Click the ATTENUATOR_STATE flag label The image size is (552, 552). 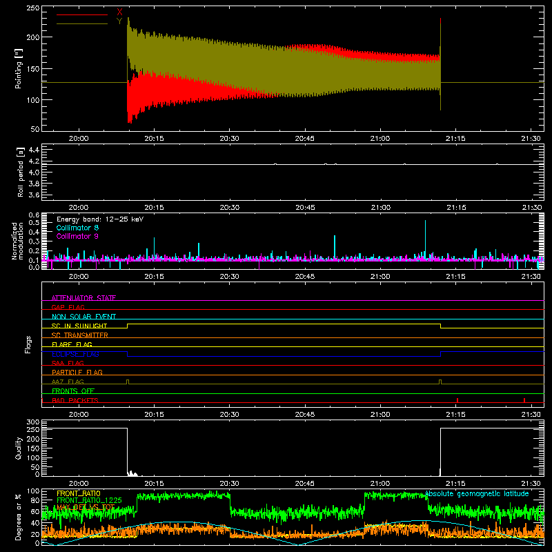coord(83,298)
